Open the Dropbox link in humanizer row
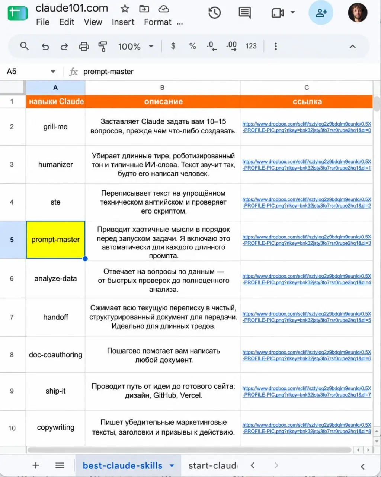 307,165
